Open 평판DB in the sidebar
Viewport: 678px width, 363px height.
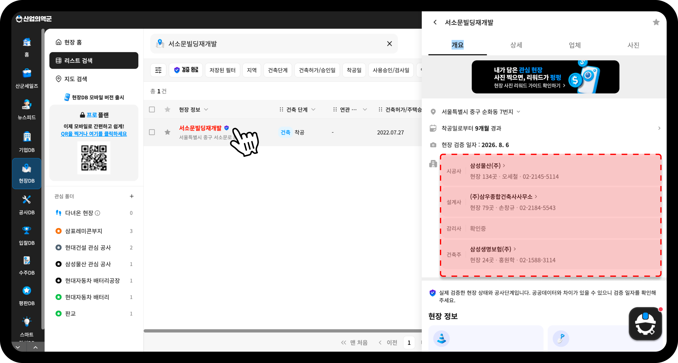click(27, 296)
